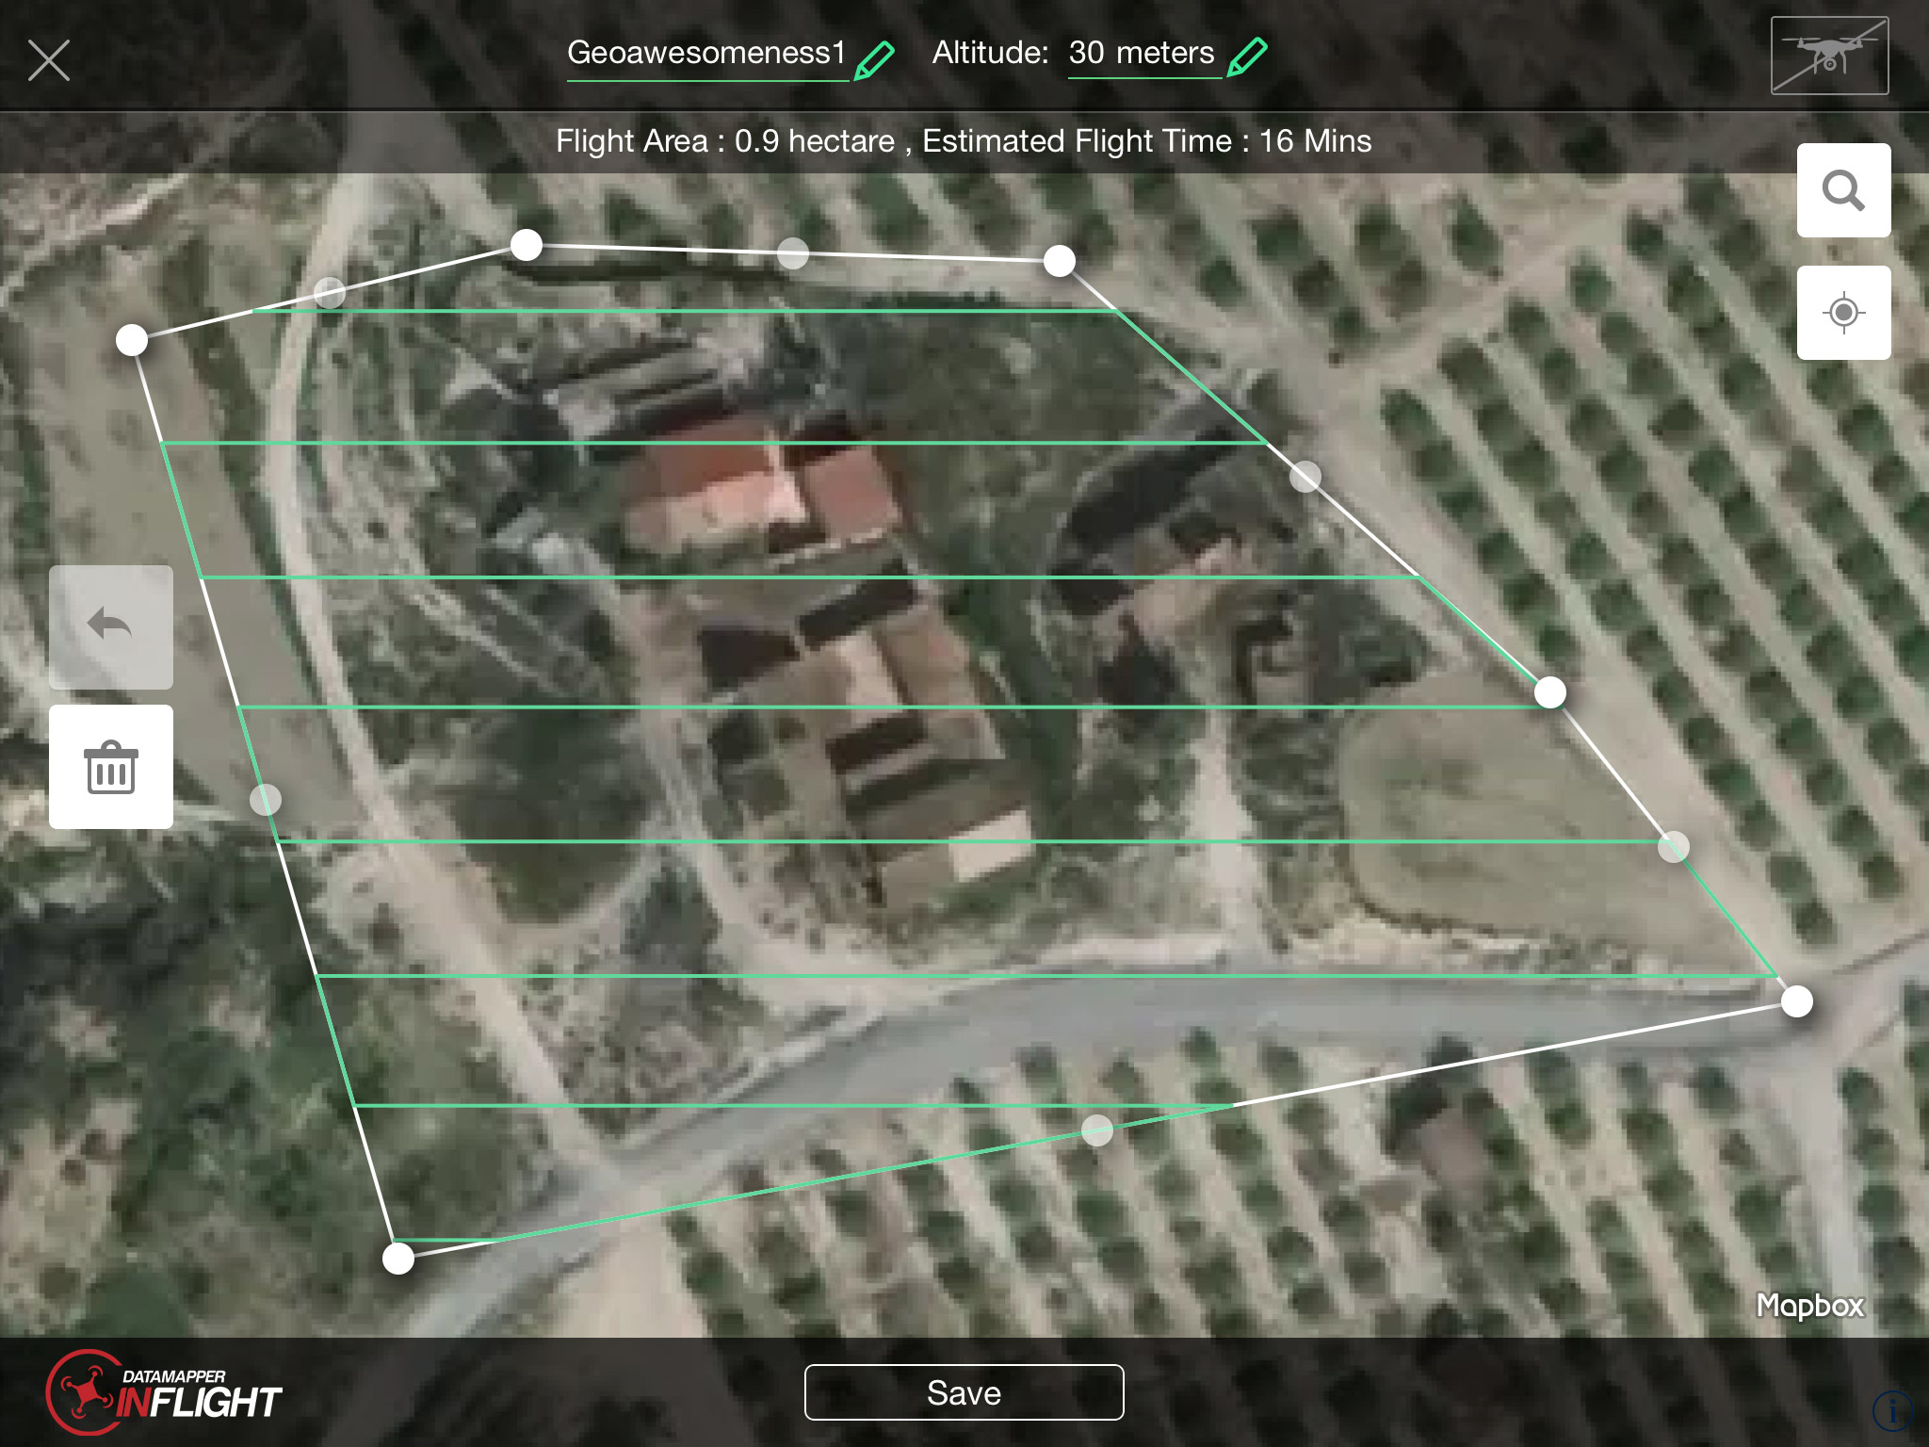The width and height of the screenshot is (1929, 1447).
Task: Select the right-side vertex near the round field
Action: pos(1550,692)
